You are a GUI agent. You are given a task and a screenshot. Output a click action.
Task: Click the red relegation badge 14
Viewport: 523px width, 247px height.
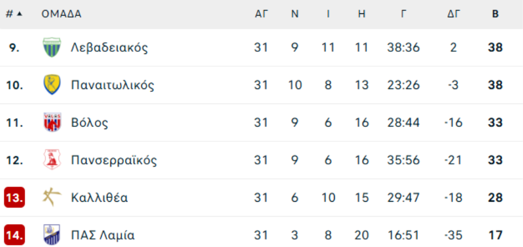[x=15, y=235]
